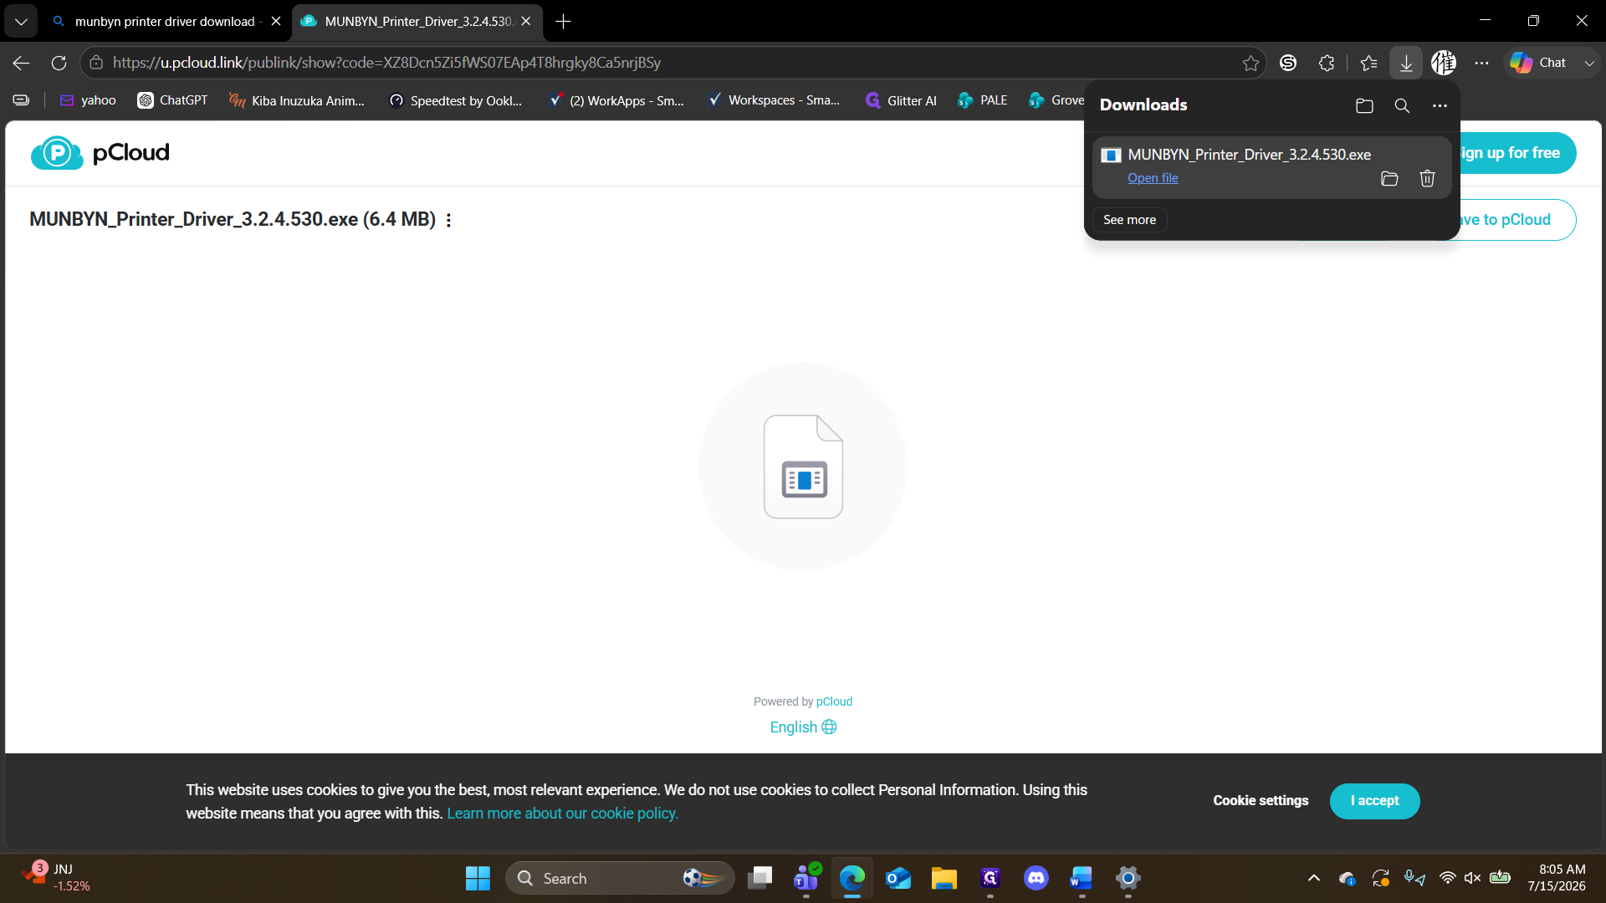Open Word from taskbar
Viewport: 1606px width, 903px height.
1082,878
